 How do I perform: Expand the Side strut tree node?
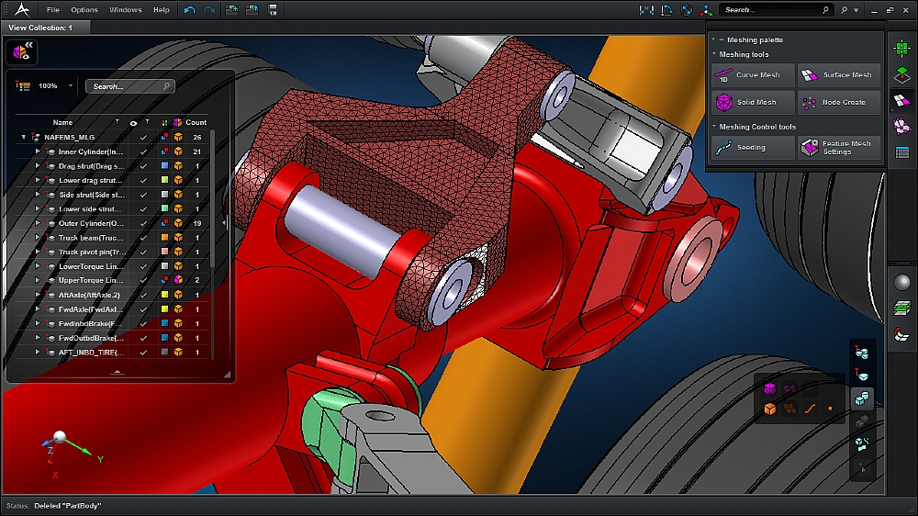(38, 195)
